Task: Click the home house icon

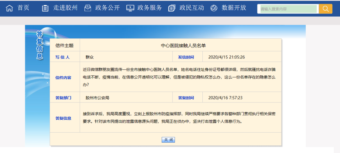Action: point(9,8)
